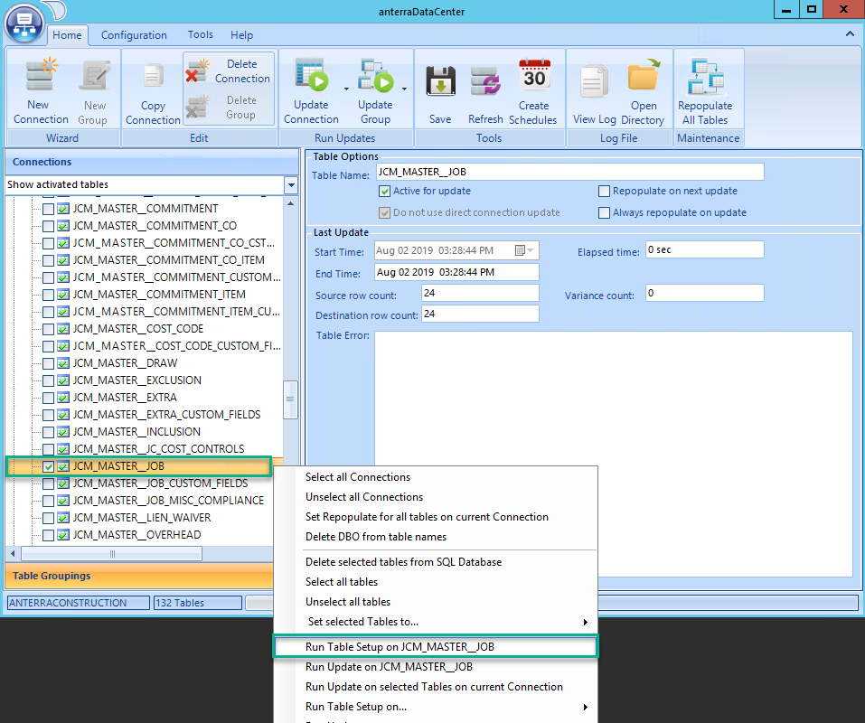Click the table icon beside JCM_MASTER__INCLUSION
The height and width of the screenshot is (723, 865).
[x=63, y=432]
